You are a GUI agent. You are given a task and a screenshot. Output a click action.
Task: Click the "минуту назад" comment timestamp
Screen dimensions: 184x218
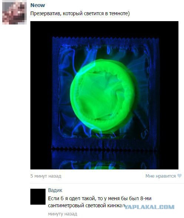(63, 214)
